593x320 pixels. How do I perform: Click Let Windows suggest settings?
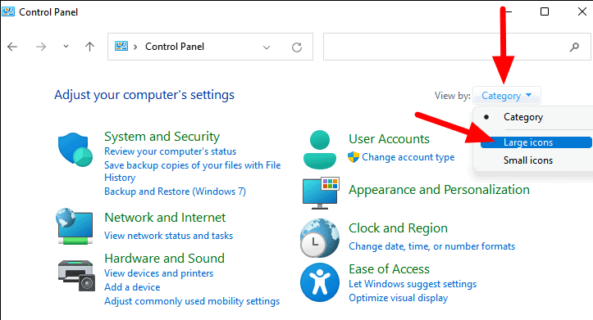pyautogui.click(x=413, y=284)
